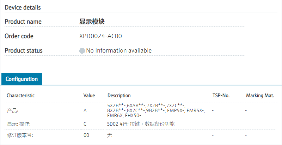
Task: Select the 产品: characteristic row
Action: [12, 110]
